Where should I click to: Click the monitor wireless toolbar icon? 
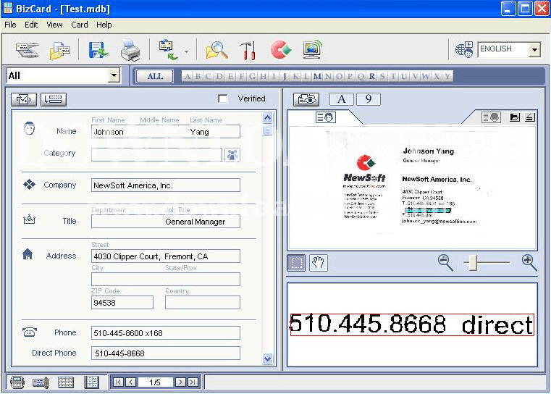[313, 49]
